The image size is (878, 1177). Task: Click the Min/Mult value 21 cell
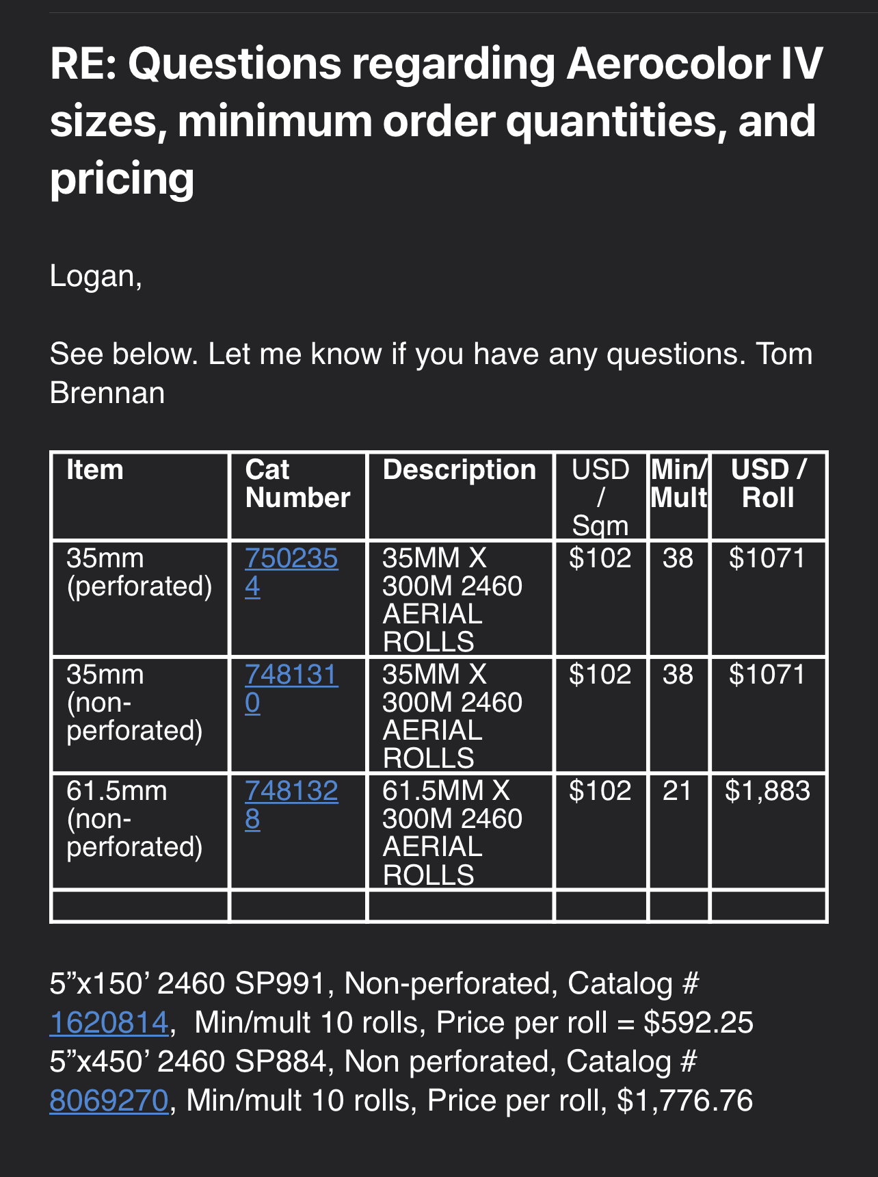677,792
